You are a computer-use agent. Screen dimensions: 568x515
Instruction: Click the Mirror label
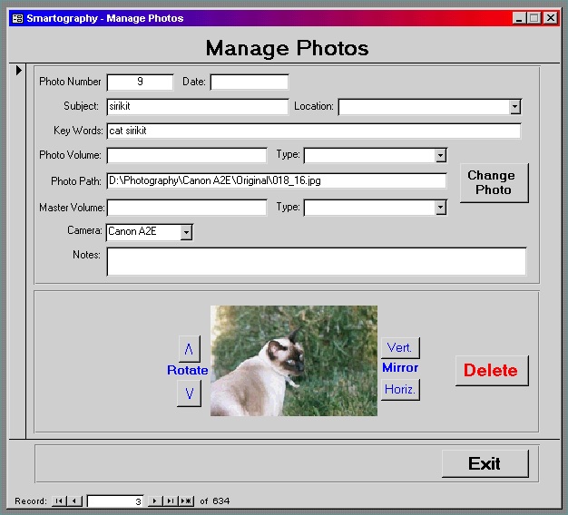[x=400, y=368]
